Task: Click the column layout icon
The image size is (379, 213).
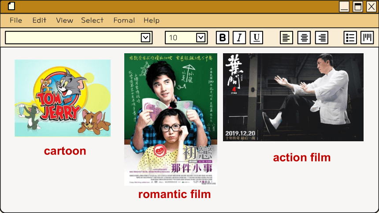Action: click(x=367, y=38)
